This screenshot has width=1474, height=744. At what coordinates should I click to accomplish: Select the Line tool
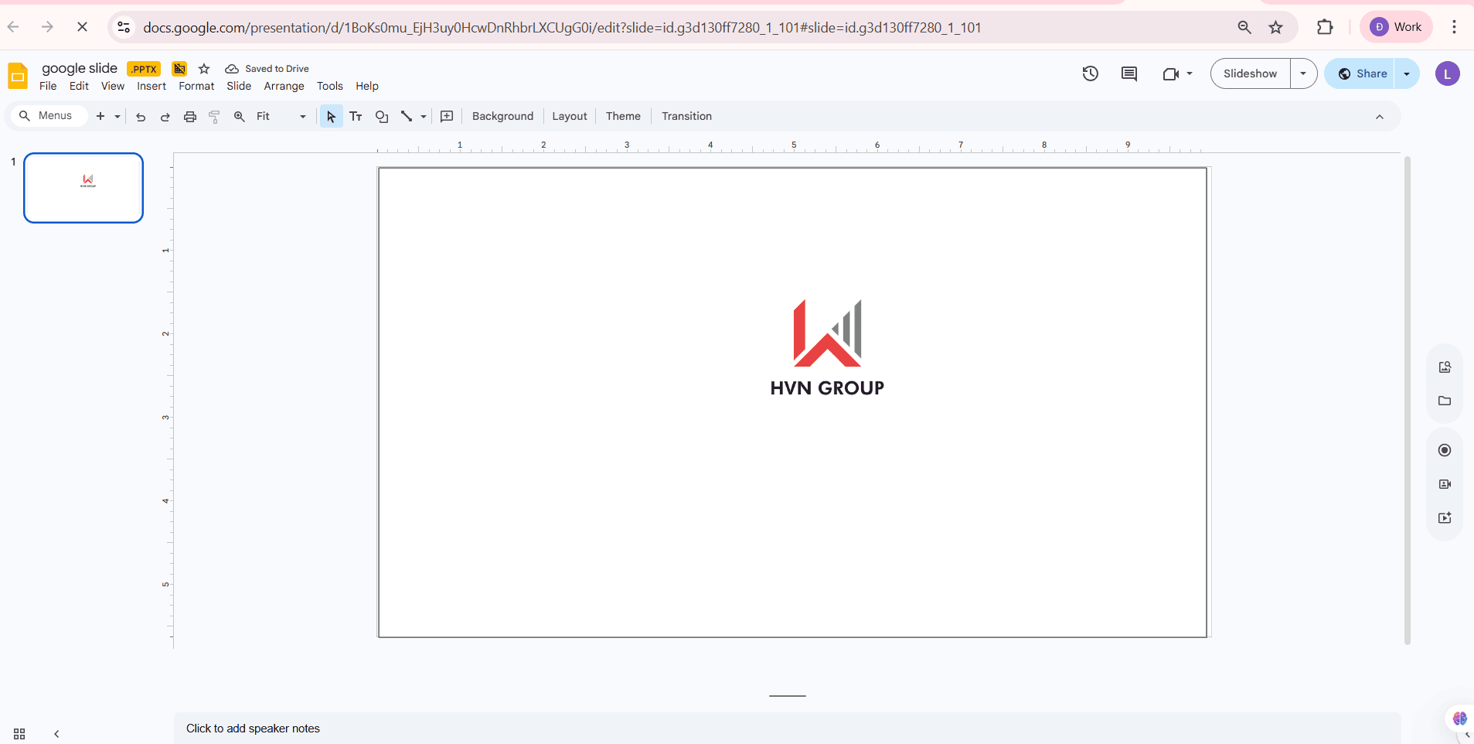407,117
